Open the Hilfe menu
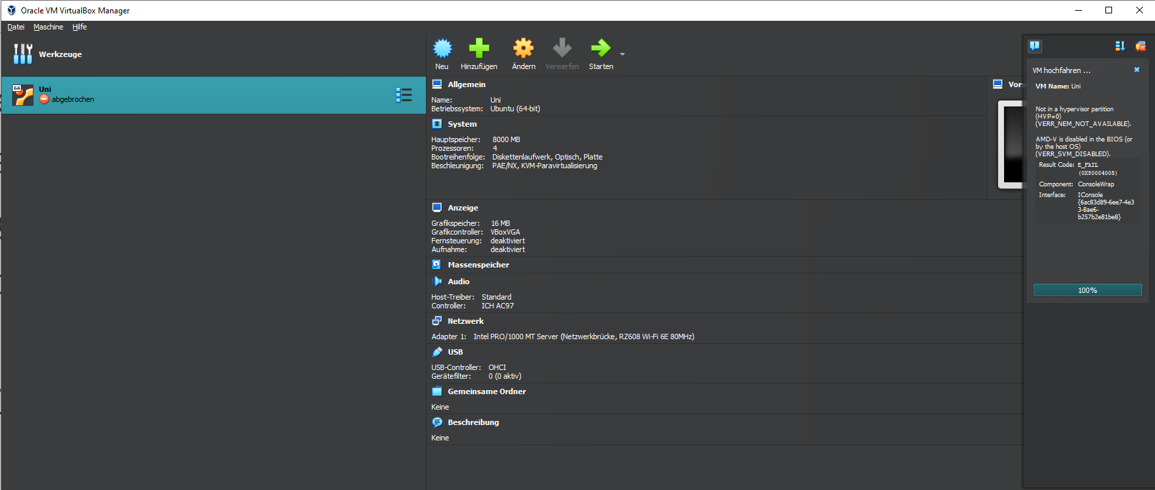This screenshot has height=490, width=1155. 80,27
